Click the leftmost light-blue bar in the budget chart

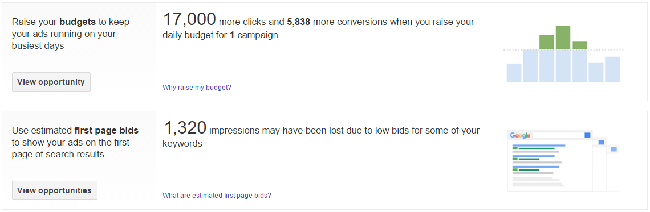coord(514,73)
